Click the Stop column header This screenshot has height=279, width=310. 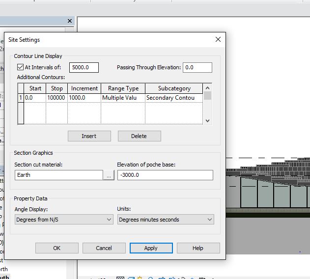[x=56, y=88]
